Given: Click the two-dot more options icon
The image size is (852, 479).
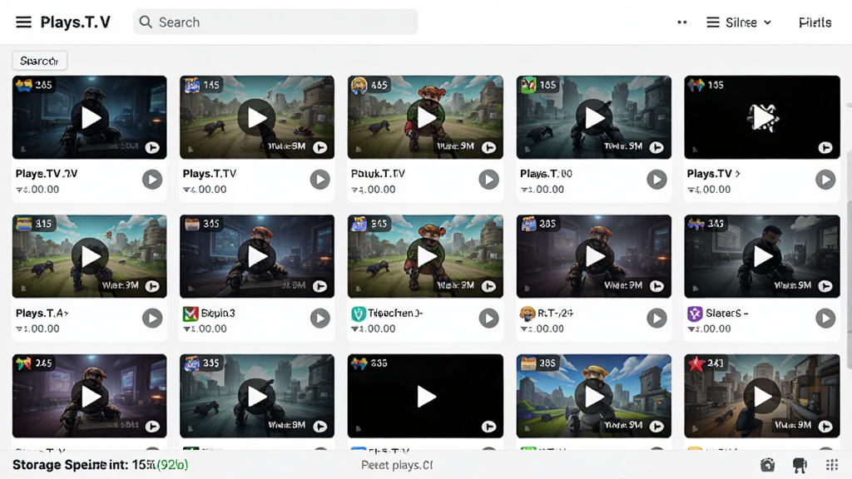Looking at the screenshot, I should 682,22.
